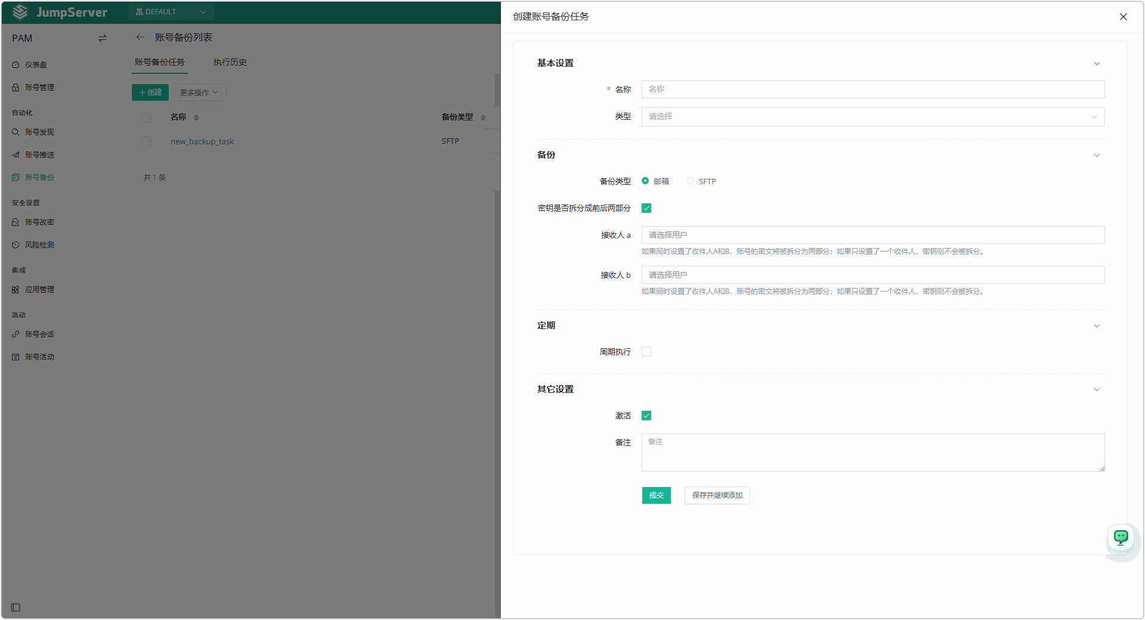Close the 创建账号备份任务 drawer
This screenshot has width=1145, height=620.
point(1124,17)
